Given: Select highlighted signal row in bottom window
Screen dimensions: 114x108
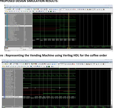Looking at the screenshot, I should click(12, 97).
